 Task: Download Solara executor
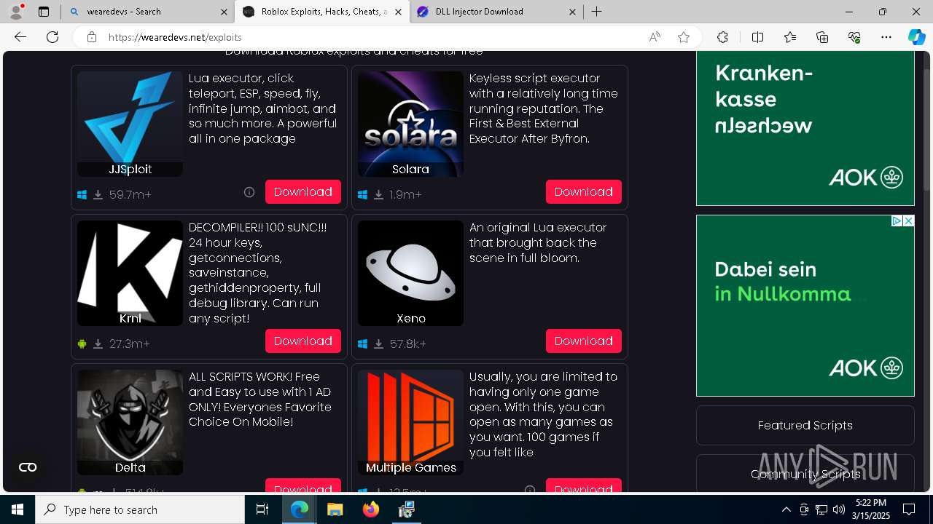point(584,191)
